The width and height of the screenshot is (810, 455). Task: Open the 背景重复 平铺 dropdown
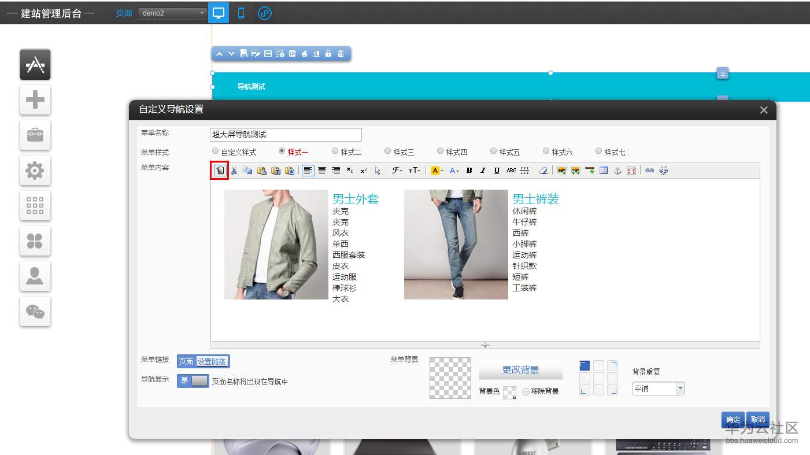(x=659, y=389)
